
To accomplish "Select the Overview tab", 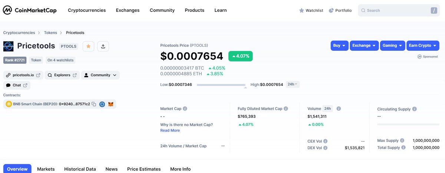I will (17, 169).
